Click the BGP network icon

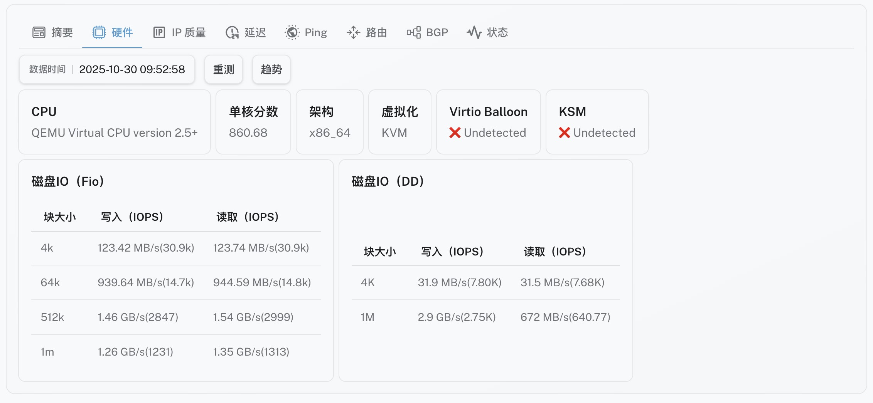(x=414, y=32)
